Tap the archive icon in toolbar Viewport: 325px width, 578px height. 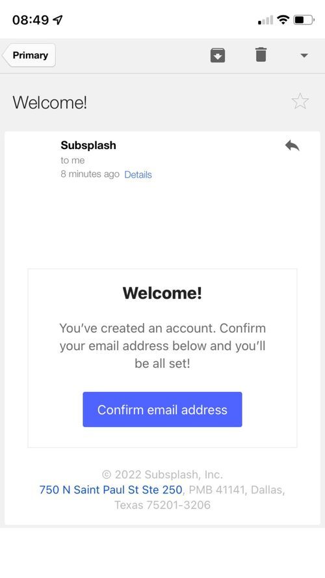pyautogui.click(x=218, y=55)
